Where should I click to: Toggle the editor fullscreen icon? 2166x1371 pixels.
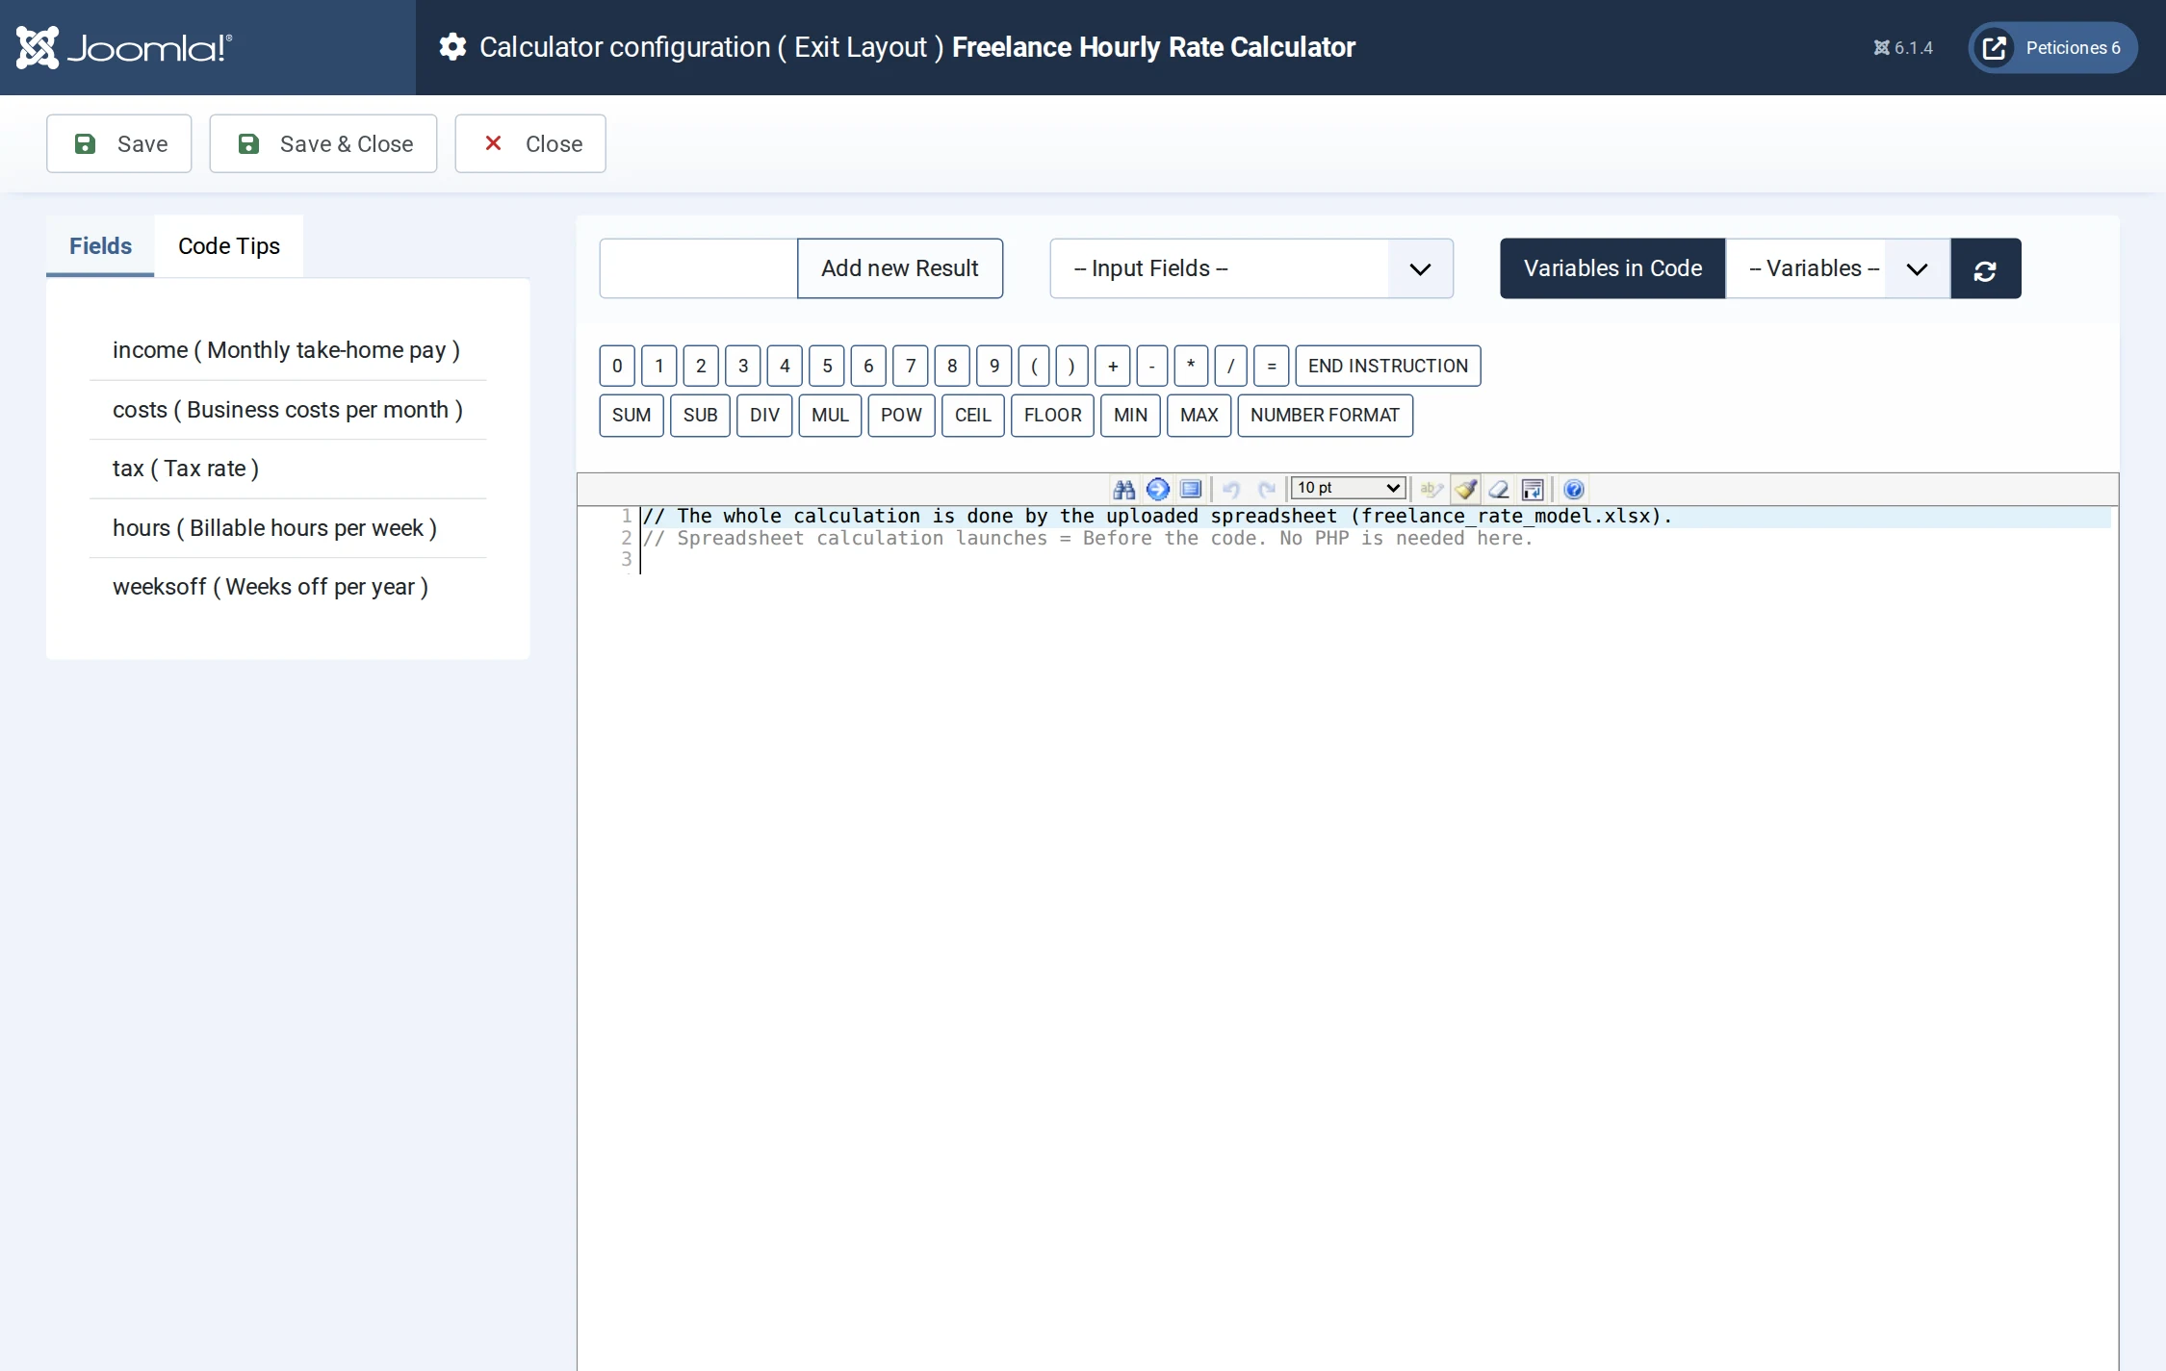[1191, 490]
